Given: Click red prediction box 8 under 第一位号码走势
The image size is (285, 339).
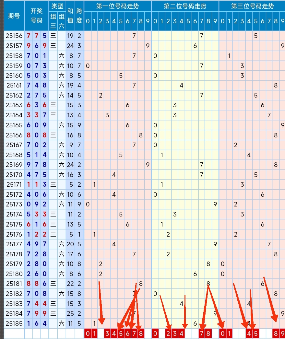Looking at the screenshot, I should [141, 333].
